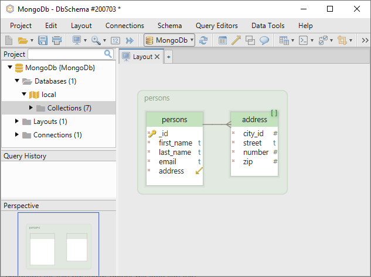Open the zoom dropdown arrow
Viewport: 371px width, 277px height.
(104, 40)
